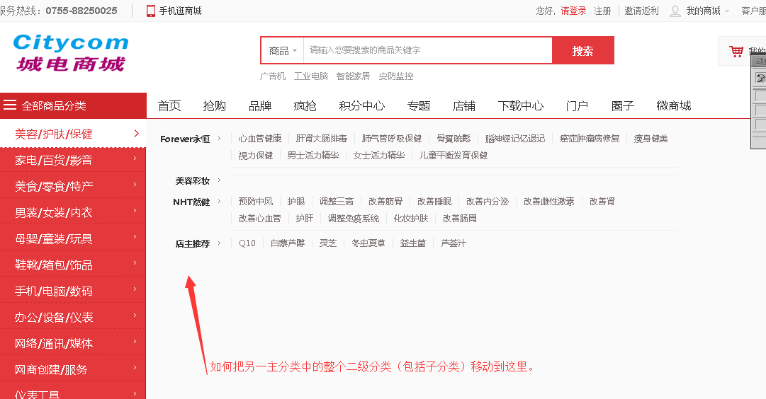The height and width of the screenshot is (399, 766).
Task: Open the shopping cart icon
Action: 736,51
